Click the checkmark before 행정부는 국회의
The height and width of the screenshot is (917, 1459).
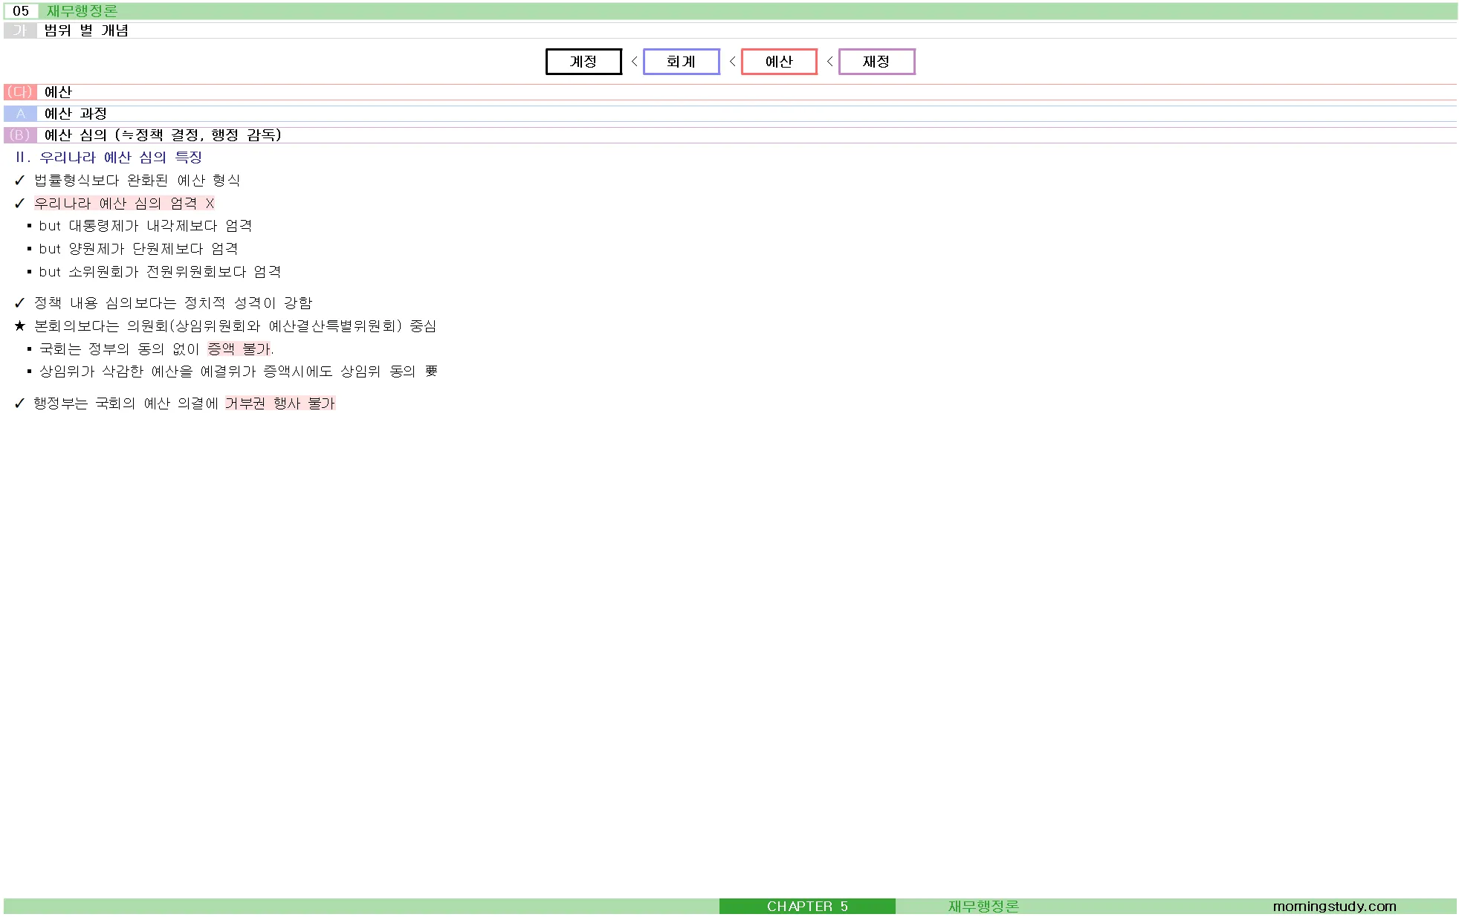(20, 404)
